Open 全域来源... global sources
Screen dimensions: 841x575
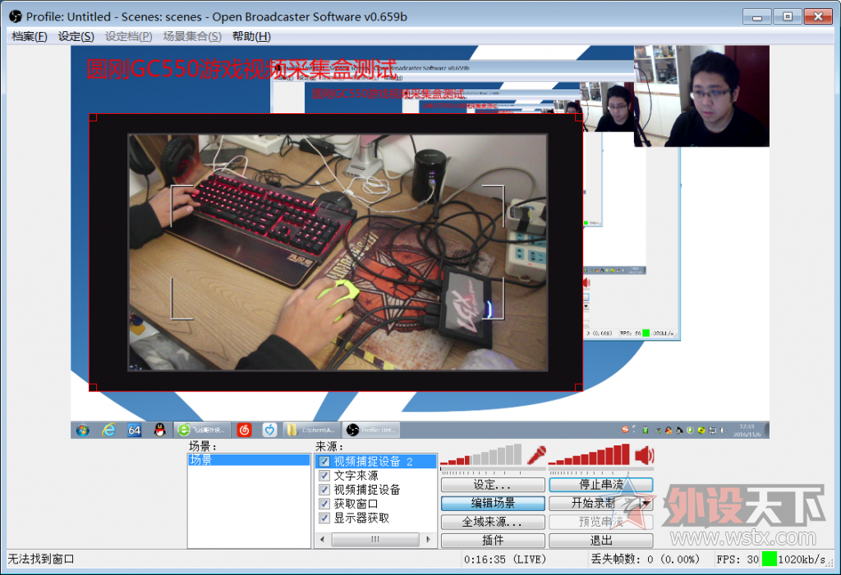493,522
